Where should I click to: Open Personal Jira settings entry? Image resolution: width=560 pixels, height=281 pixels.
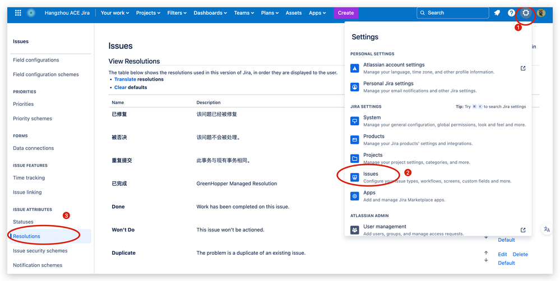[438, 87]
